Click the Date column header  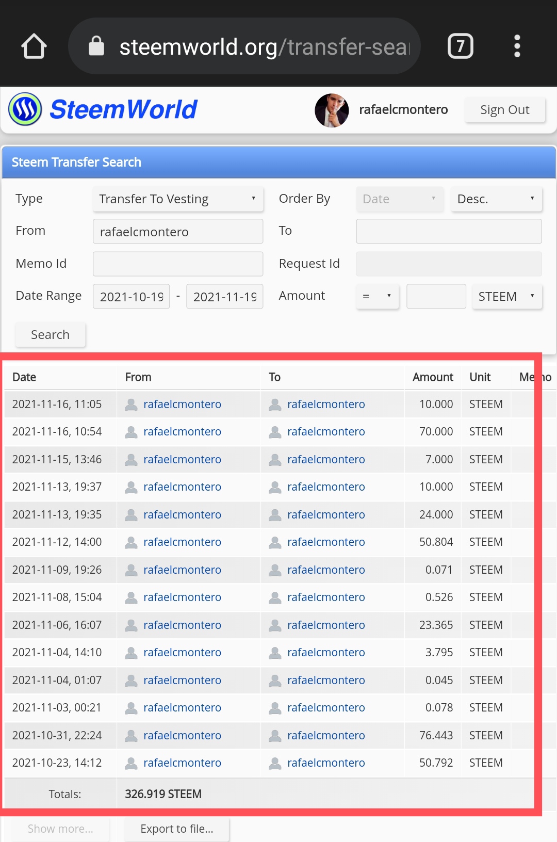tap(24, 377)
